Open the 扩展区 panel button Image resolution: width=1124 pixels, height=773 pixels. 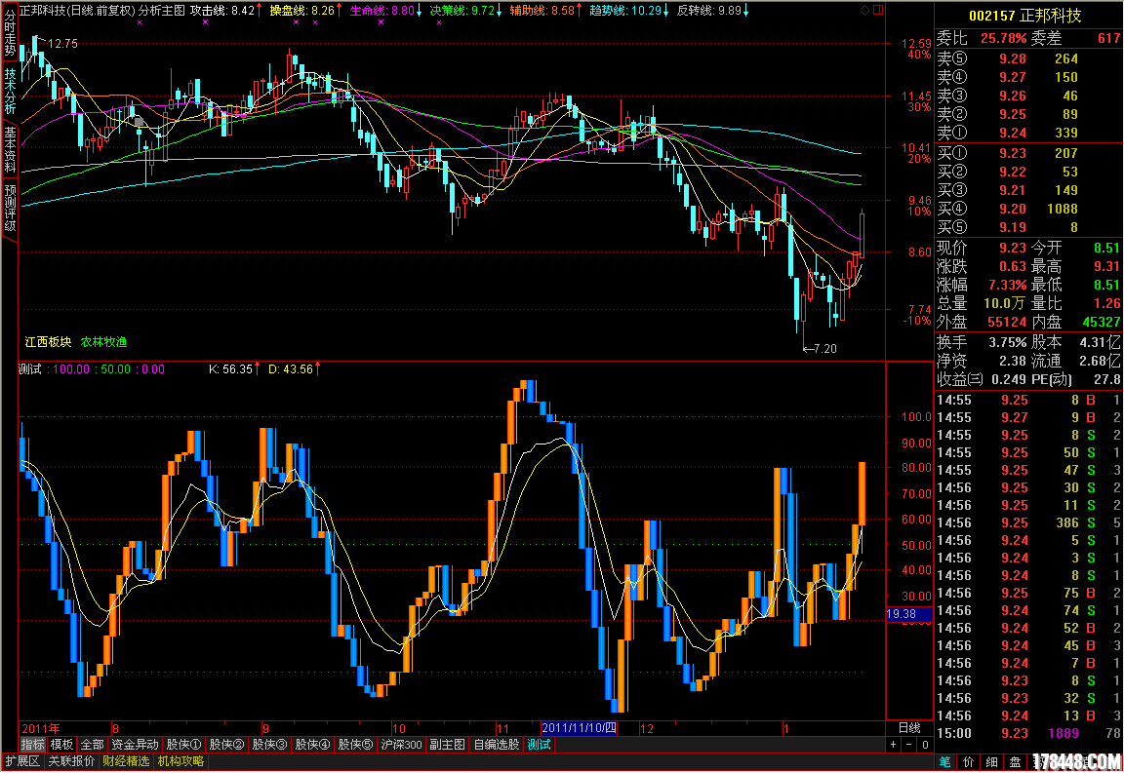[x=22, y=761]
